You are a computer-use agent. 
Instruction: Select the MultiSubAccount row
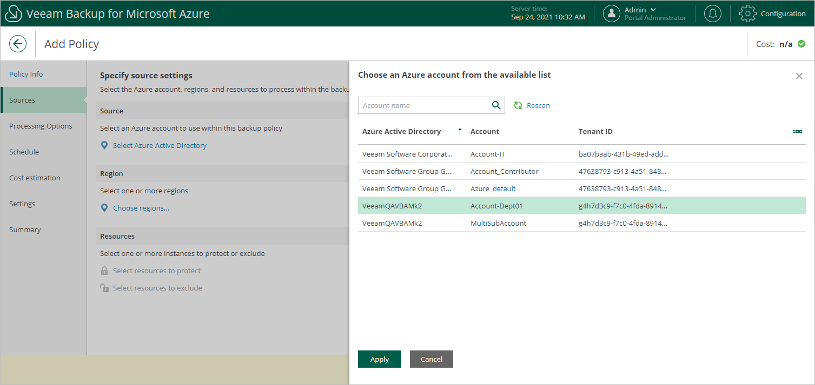pyautogui.click(x=582, y=223)
